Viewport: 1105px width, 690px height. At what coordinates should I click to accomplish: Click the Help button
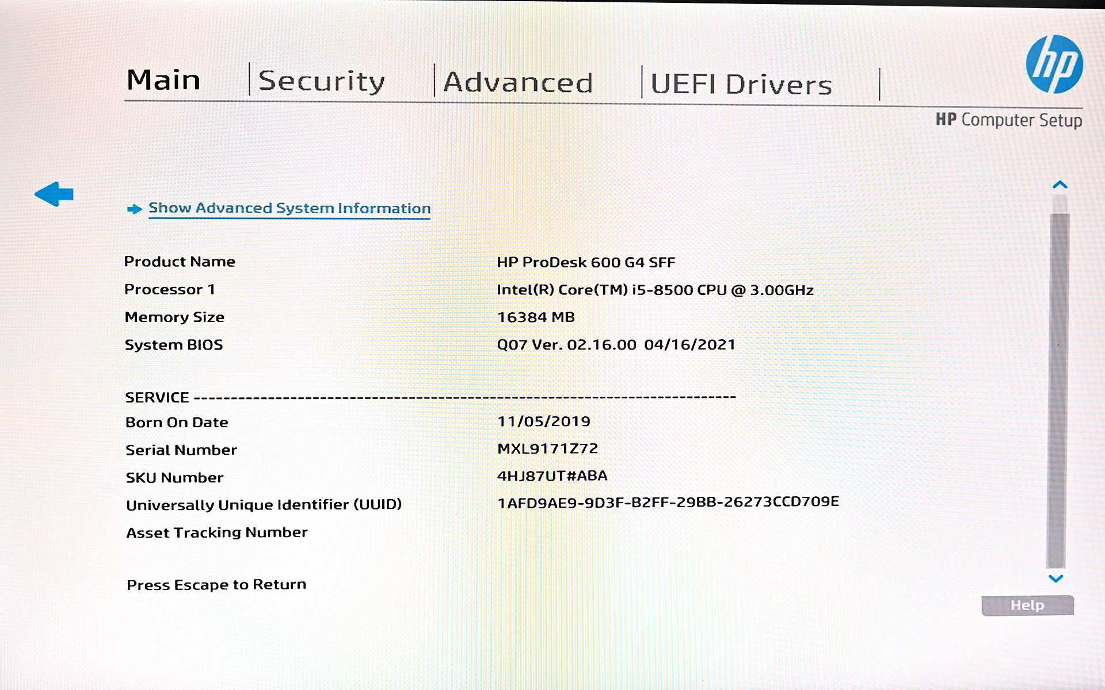(x=1027, y=605)
